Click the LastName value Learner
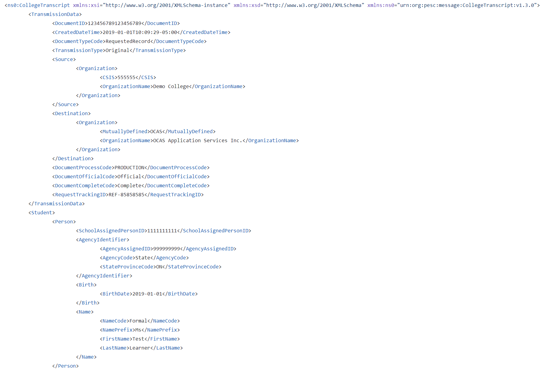This screenshot has height=370, width=543. 140,348
